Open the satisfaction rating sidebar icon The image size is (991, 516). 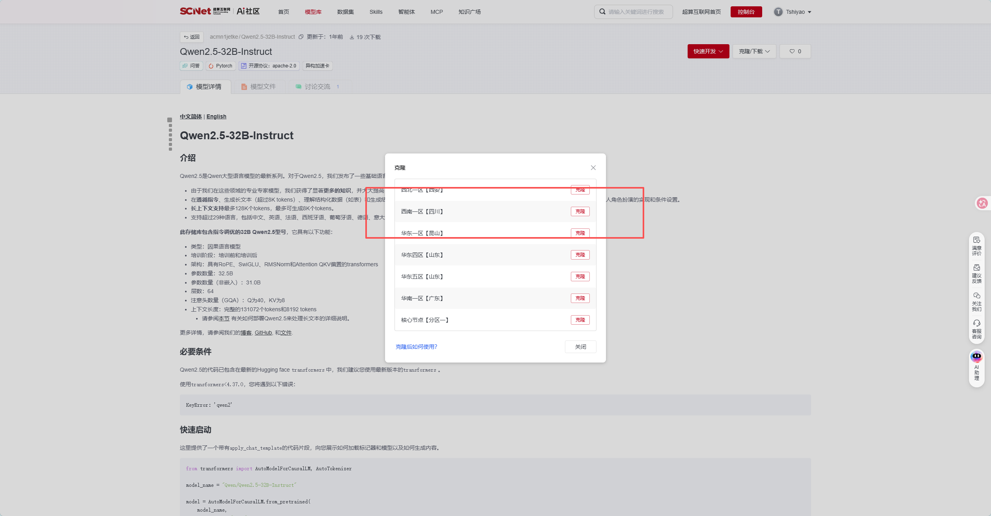pyautogui.click(x=976, y=246)
